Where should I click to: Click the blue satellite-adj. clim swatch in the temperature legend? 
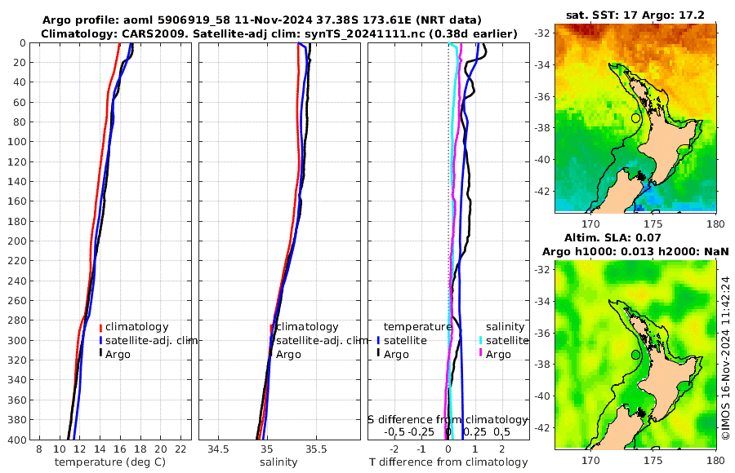100,341
